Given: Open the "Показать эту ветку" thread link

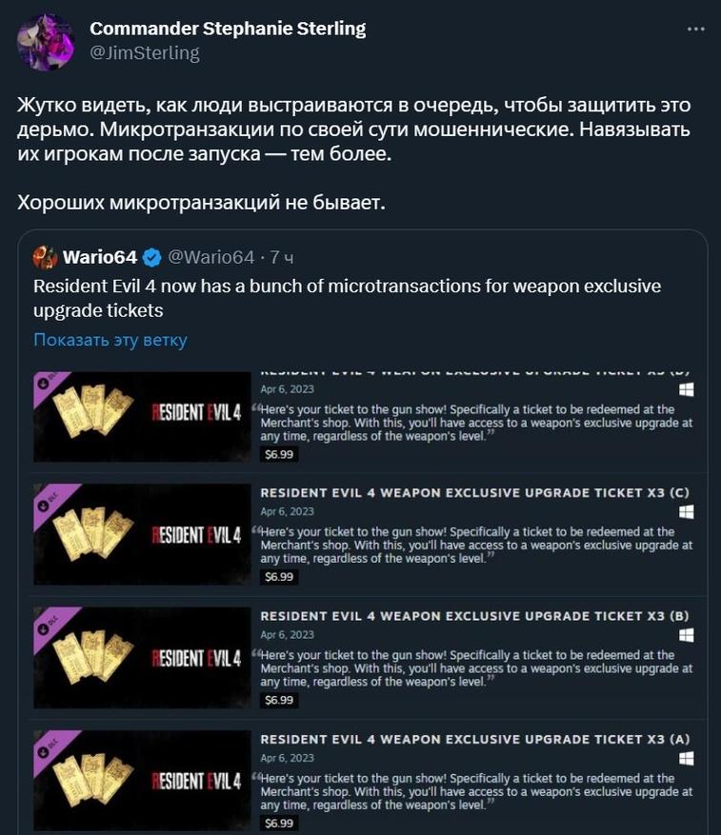Looking at the screenshot, I should [x=110, y=340].
